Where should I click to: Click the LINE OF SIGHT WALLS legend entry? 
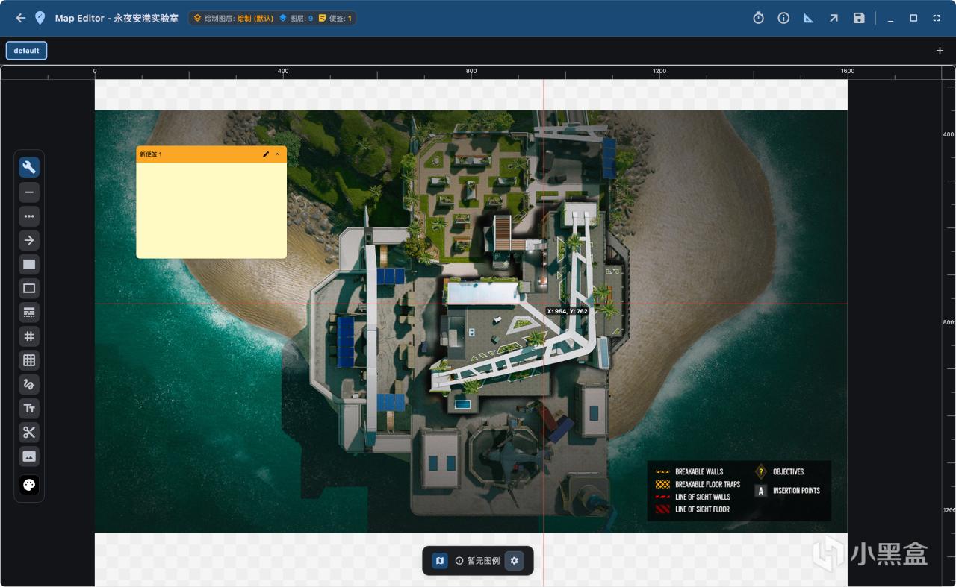692,497
